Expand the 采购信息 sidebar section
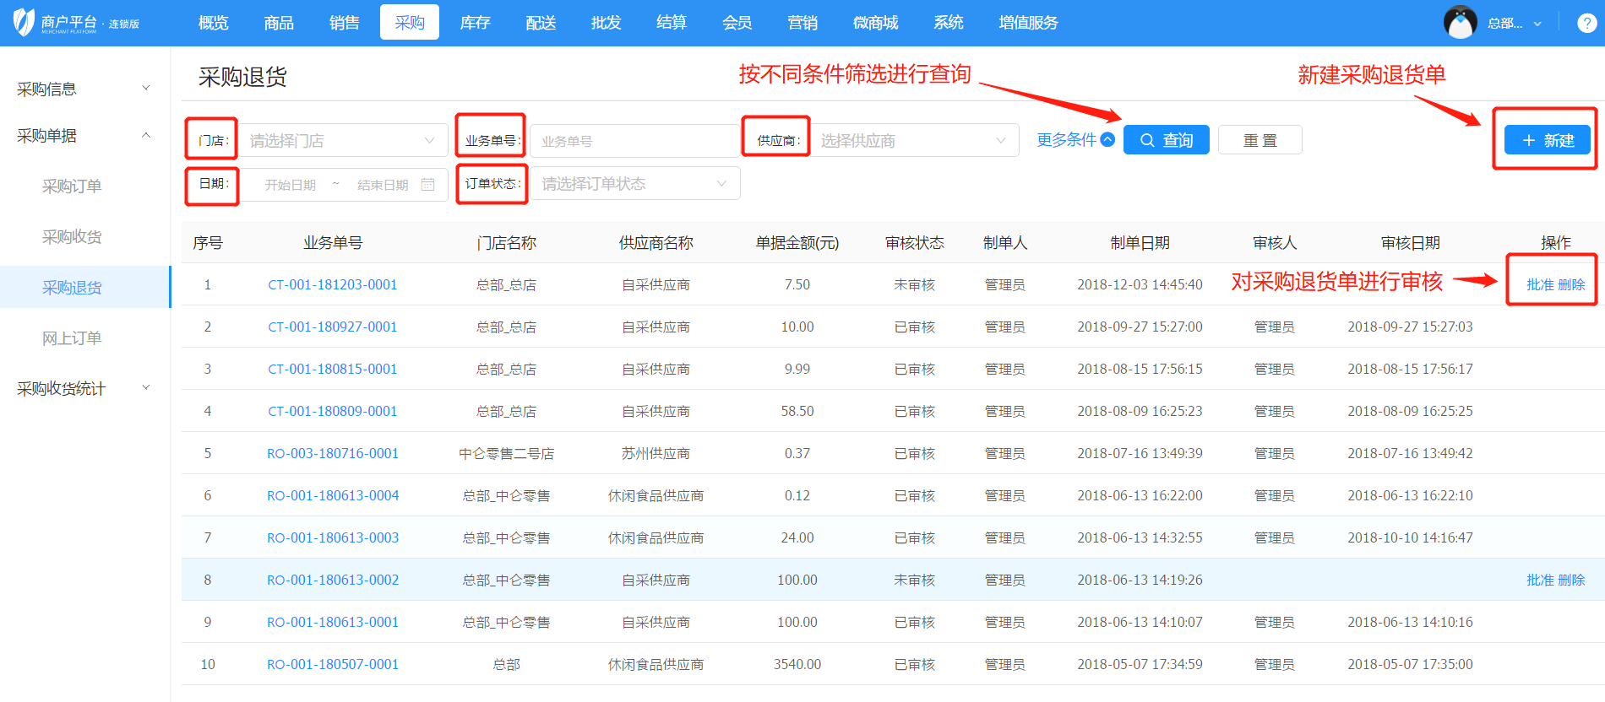This screenshot has height=702, width=1605. [84, 89]
